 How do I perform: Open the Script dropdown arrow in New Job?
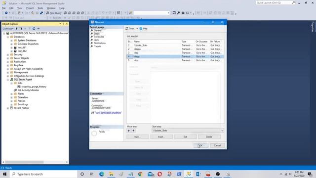(137, 29)
